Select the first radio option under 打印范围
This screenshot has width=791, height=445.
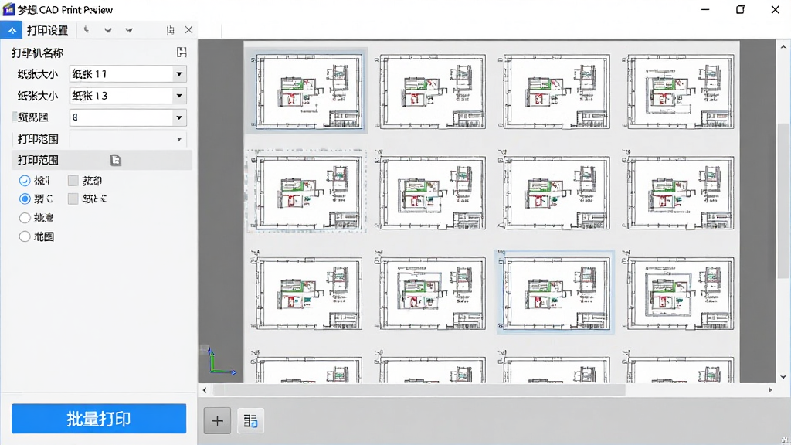25,181
